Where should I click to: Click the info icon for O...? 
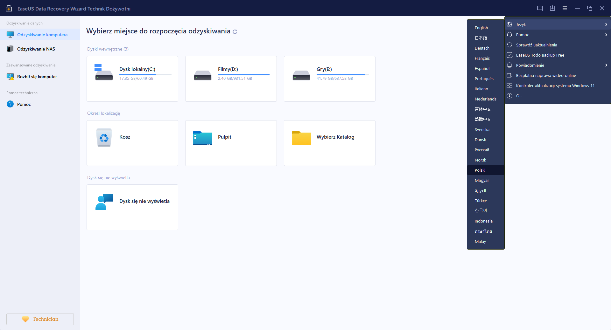pos(509,96)
